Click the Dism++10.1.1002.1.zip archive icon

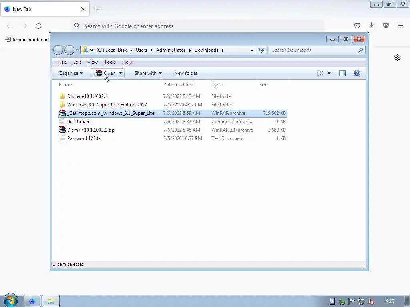click(62, 130)
